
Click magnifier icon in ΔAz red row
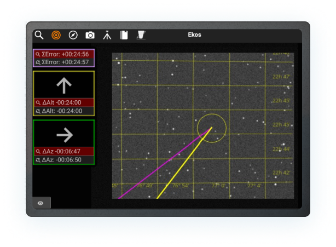point(38,151)
